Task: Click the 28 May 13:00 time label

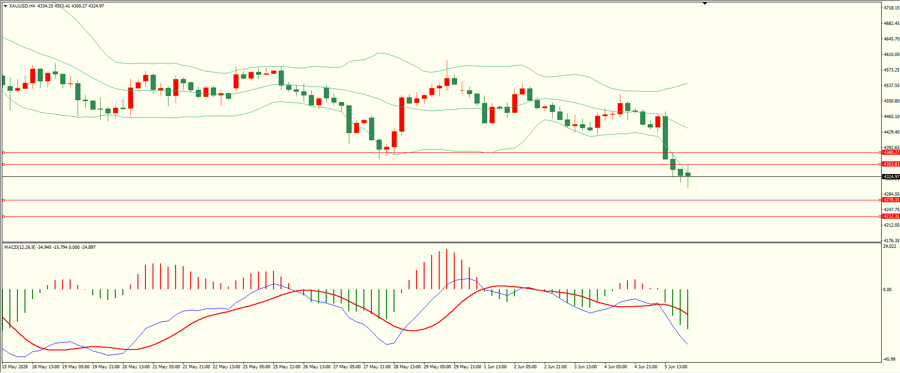Action: coord(407,366)
